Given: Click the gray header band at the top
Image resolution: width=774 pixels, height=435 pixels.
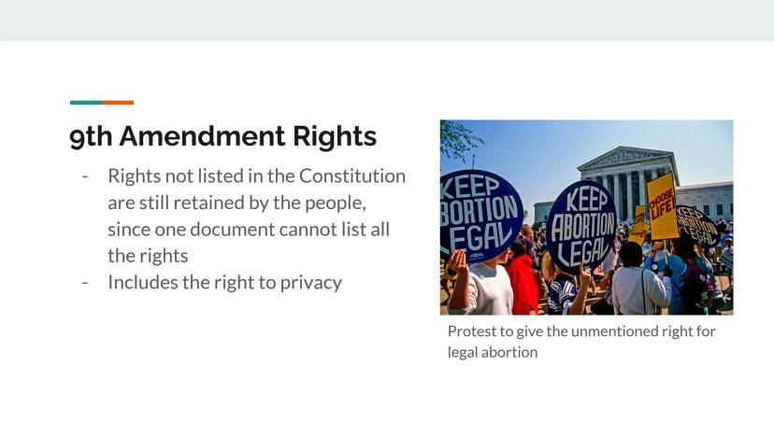Looking at the screenshot, I should coord(387,20).
